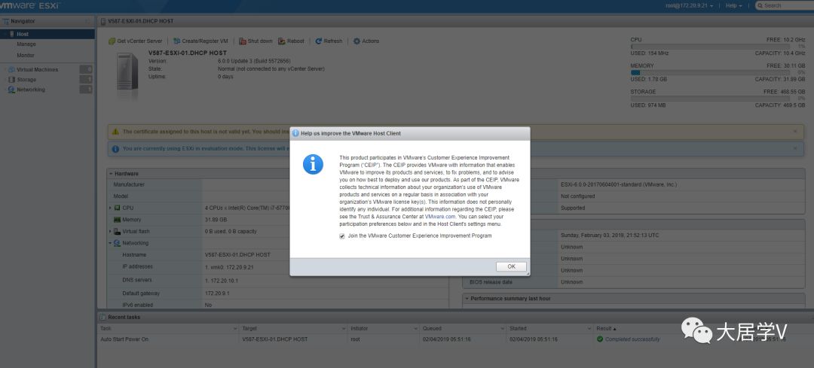The width and height of the screenshot is (814, 368).
Task: Open the Help dropdown menu
Action: tap(733, 5)
